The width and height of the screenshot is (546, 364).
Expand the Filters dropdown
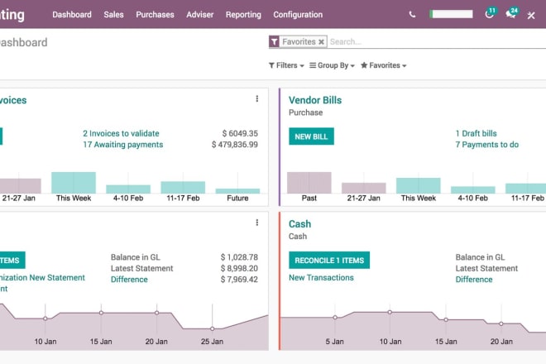[x=286, y=65]
